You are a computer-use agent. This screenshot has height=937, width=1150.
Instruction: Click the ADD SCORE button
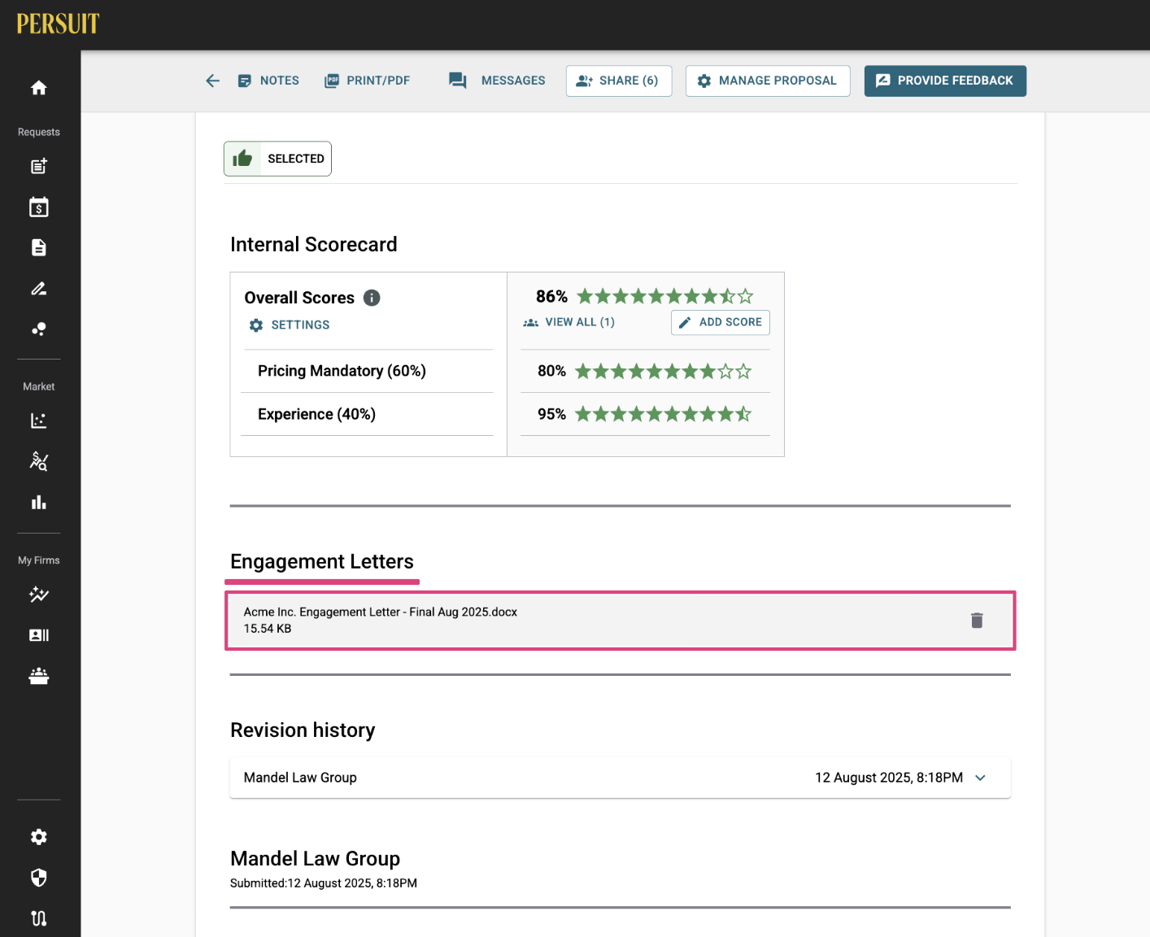pos(721,322)
